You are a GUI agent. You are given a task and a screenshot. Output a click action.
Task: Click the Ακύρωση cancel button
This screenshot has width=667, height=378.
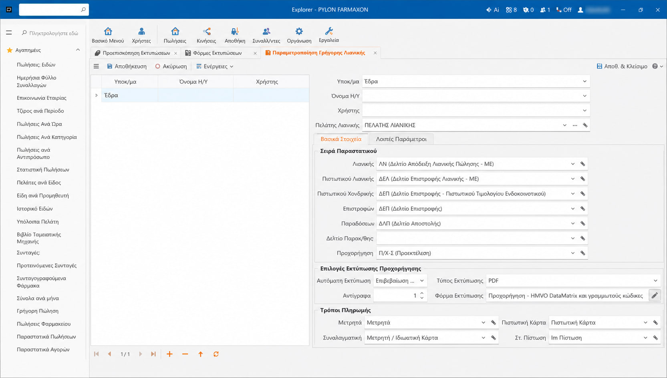click(x=171, y=66)
